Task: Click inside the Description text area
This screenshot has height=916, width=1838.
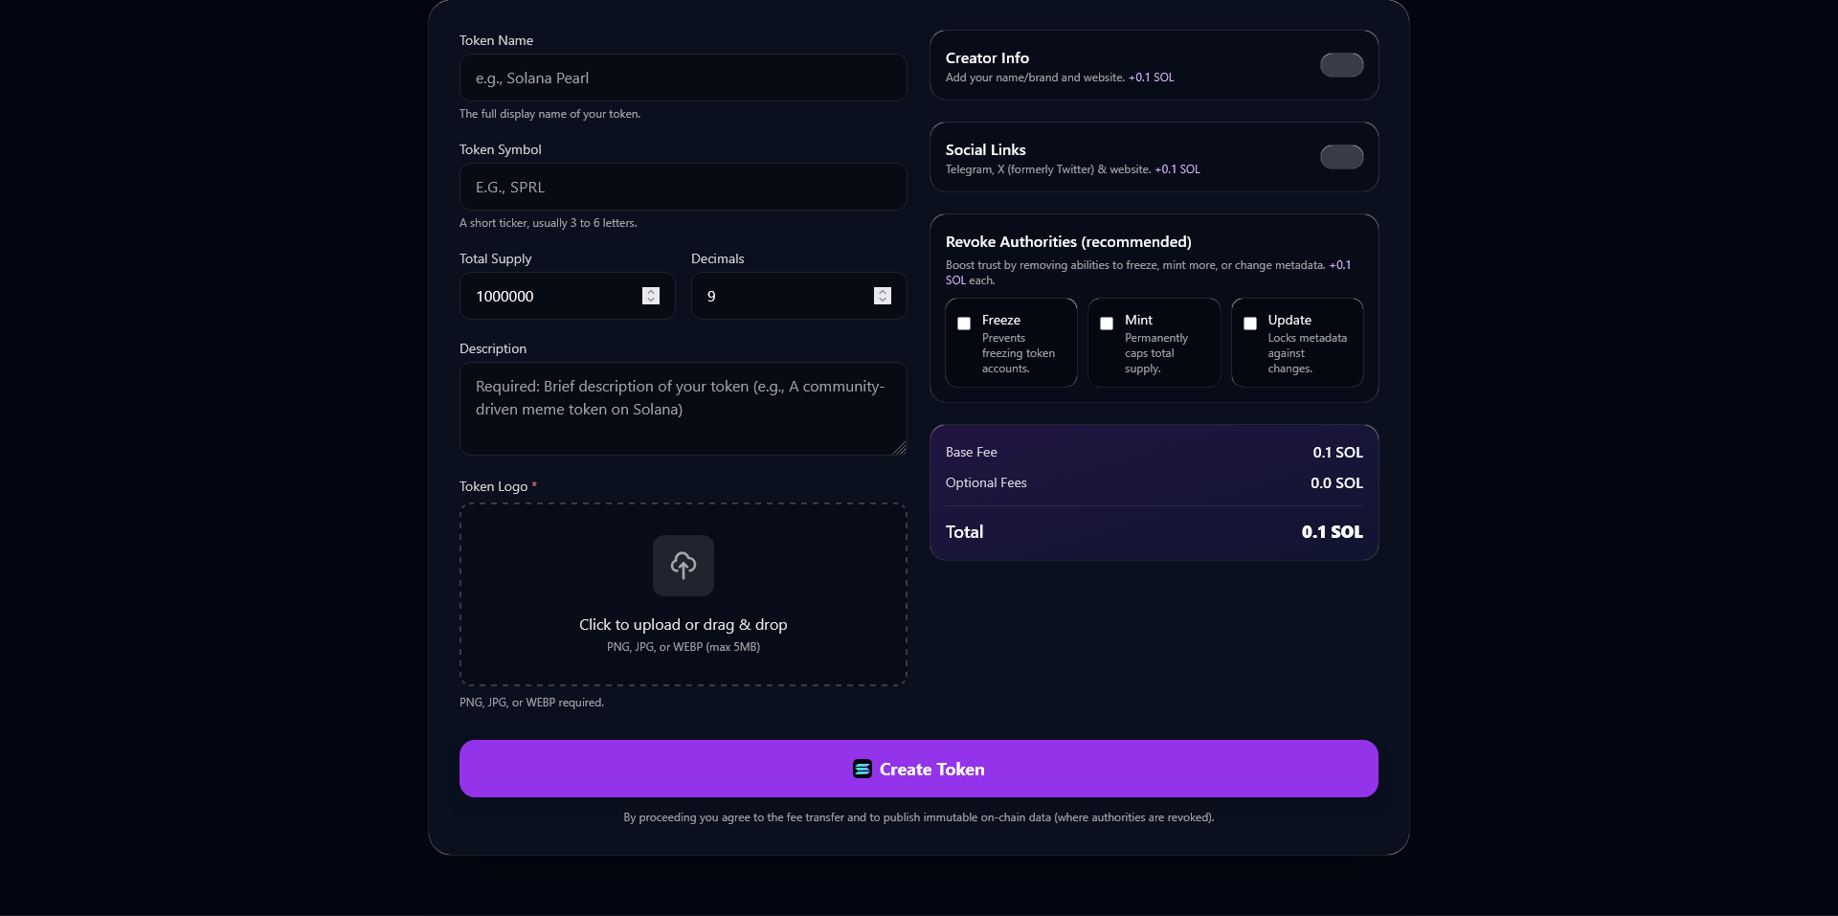Action: [683, 409]
